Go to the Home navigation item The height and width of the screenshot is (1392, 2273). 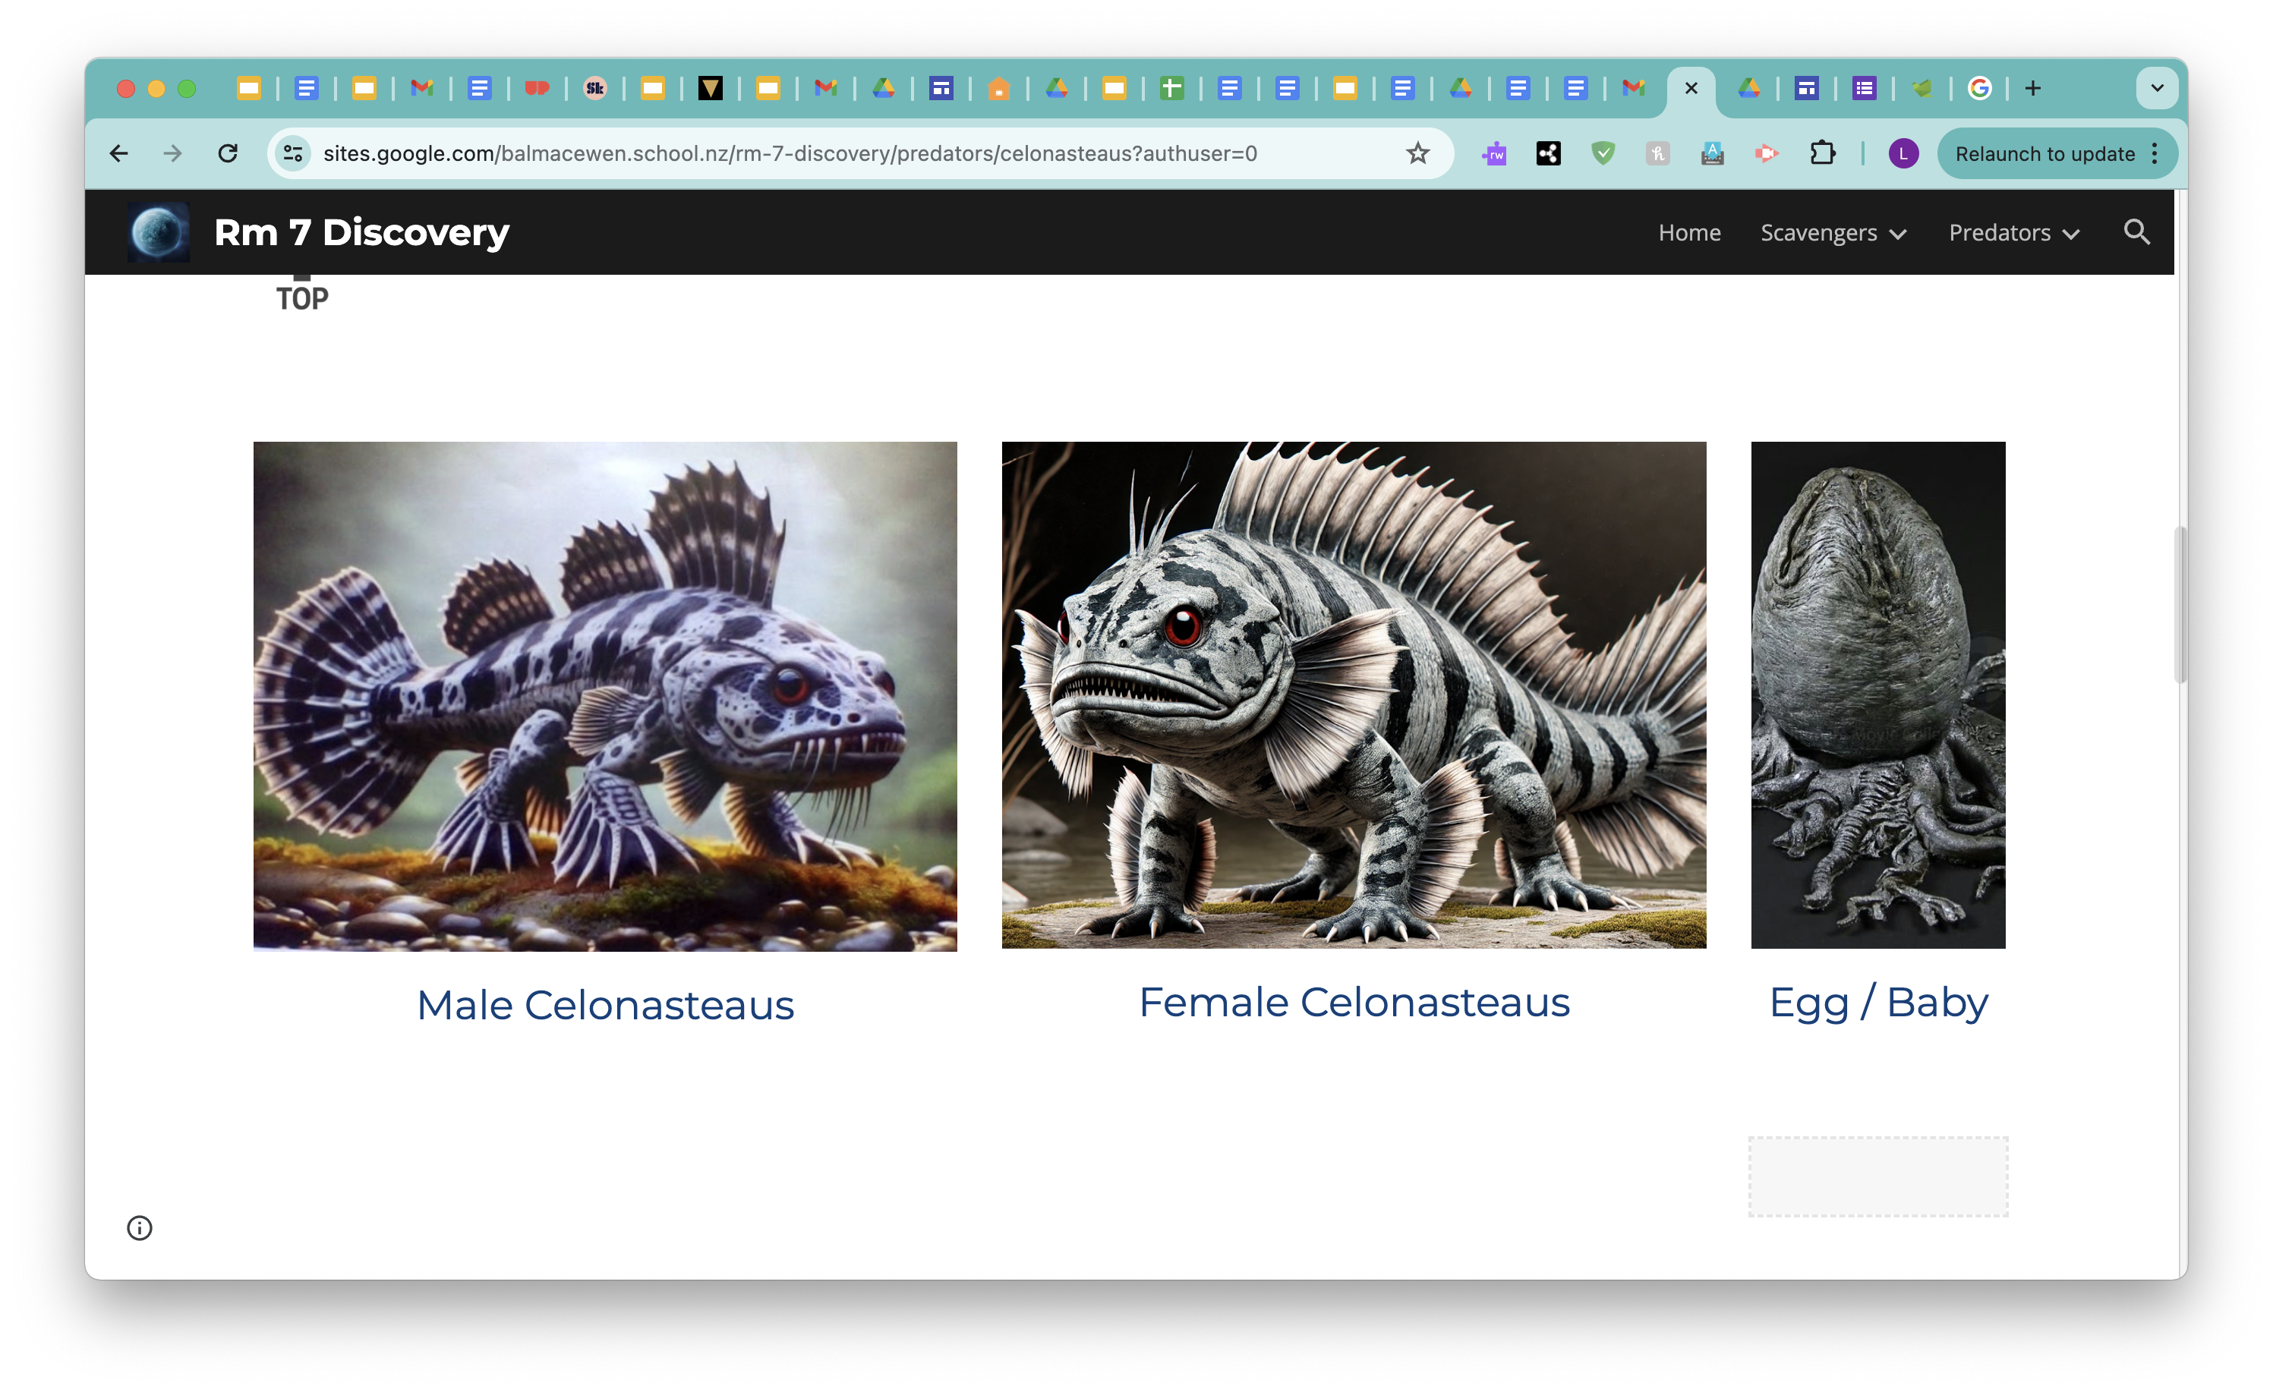1689,232
